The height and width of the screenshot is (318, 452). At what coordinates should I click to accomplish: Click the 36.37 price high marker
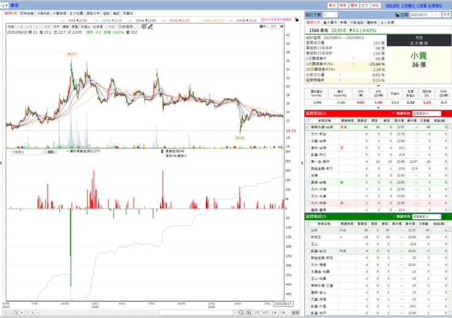coord(72,54)
